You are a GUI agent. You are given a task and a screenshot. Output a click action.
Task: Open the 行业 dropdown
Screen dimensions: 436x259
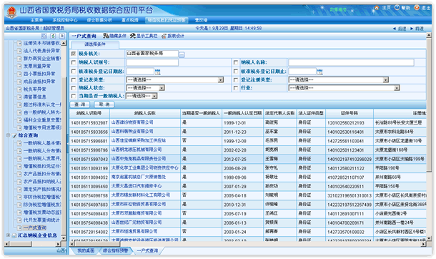tap(344, 88)
